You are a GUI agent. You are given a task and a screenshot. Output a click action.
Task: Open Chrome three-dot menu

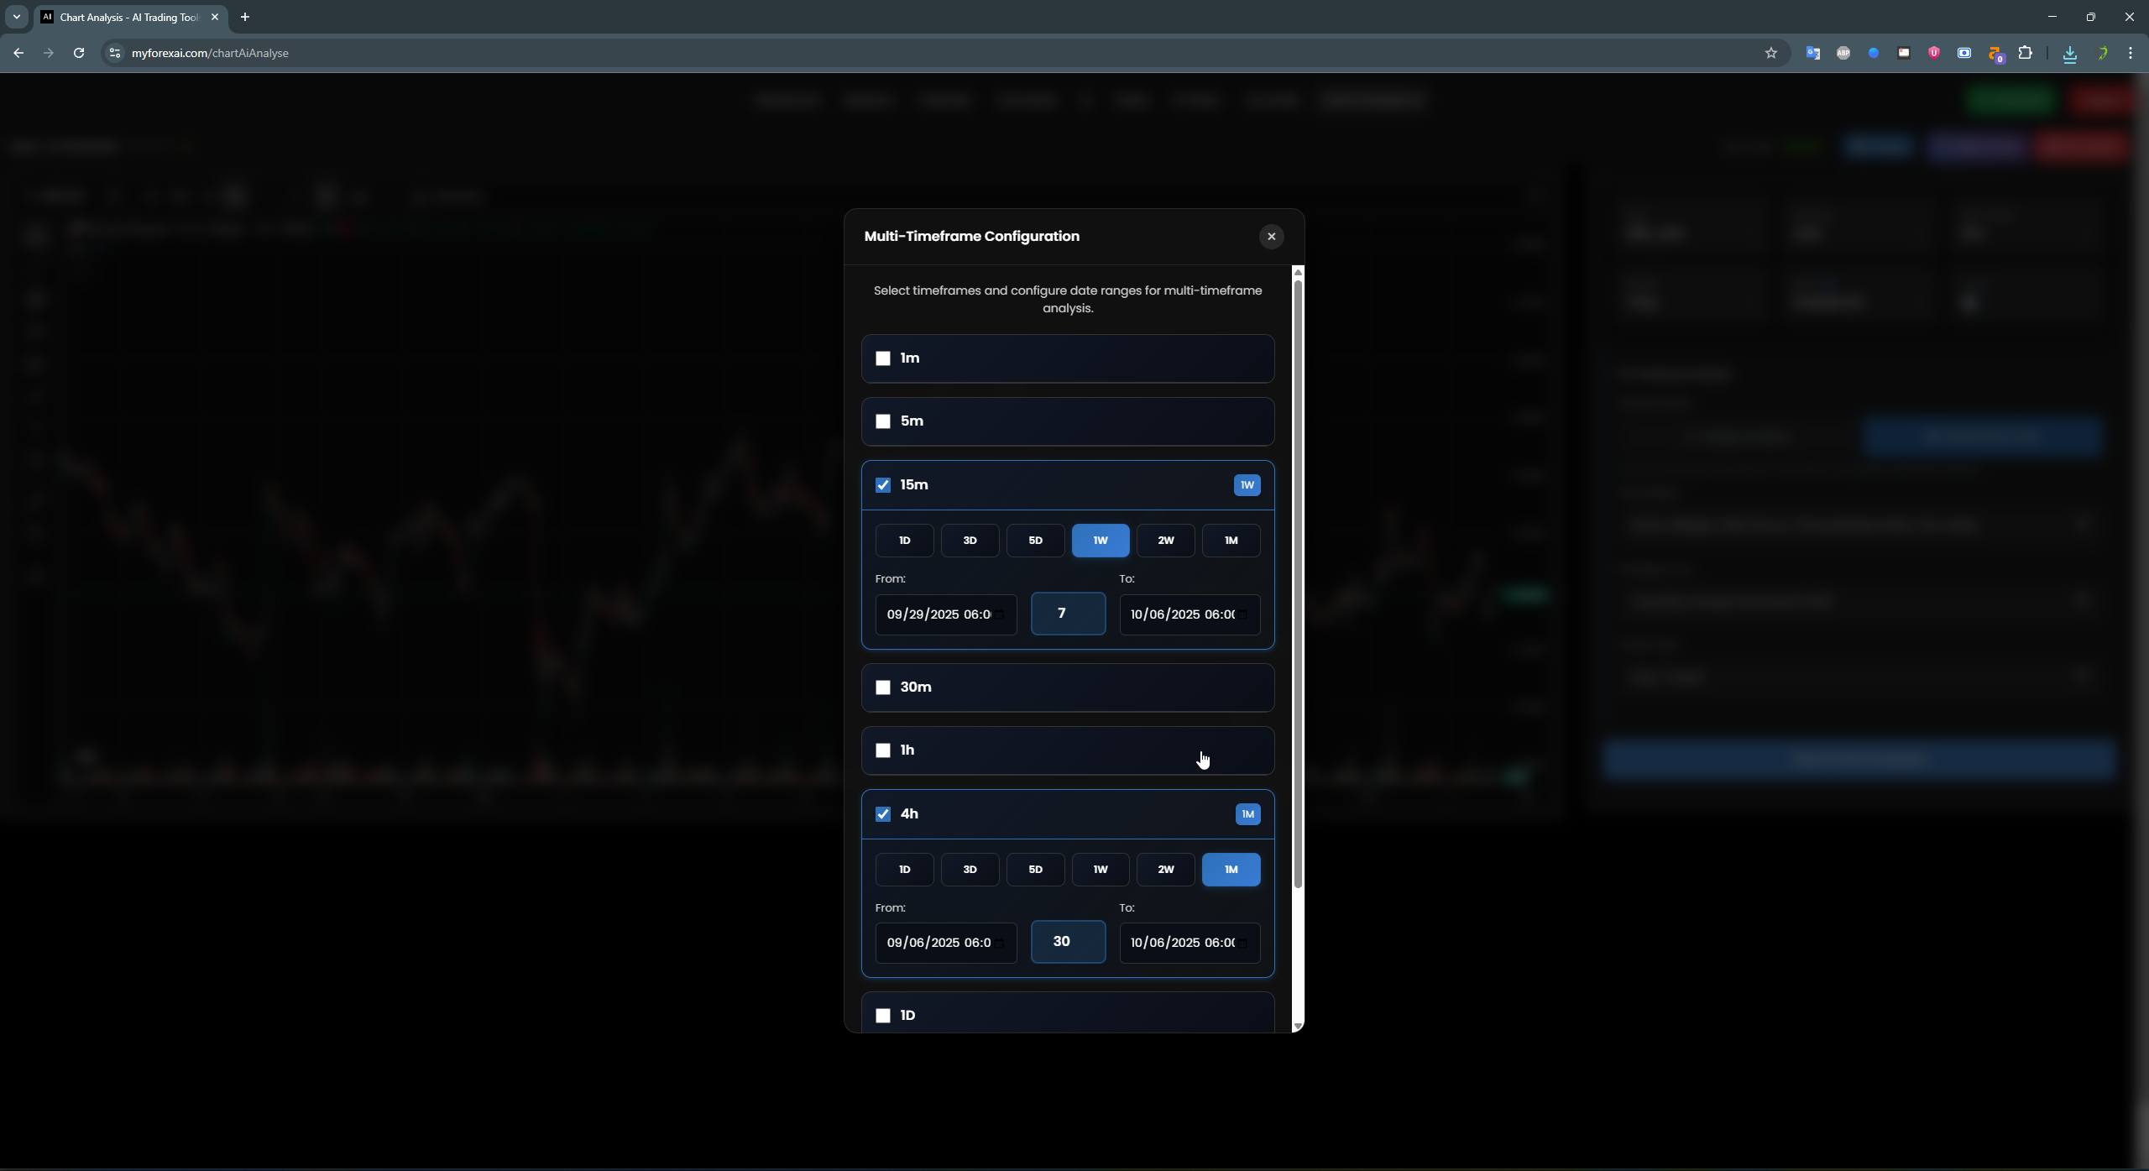[2131, 53]
